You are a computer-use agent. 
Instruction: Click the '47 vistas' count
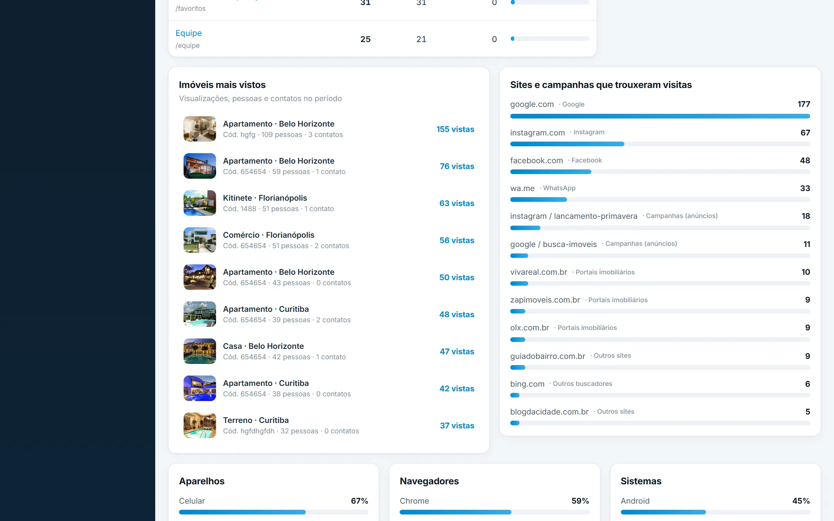pyautogui.click(x=457, y=352)
